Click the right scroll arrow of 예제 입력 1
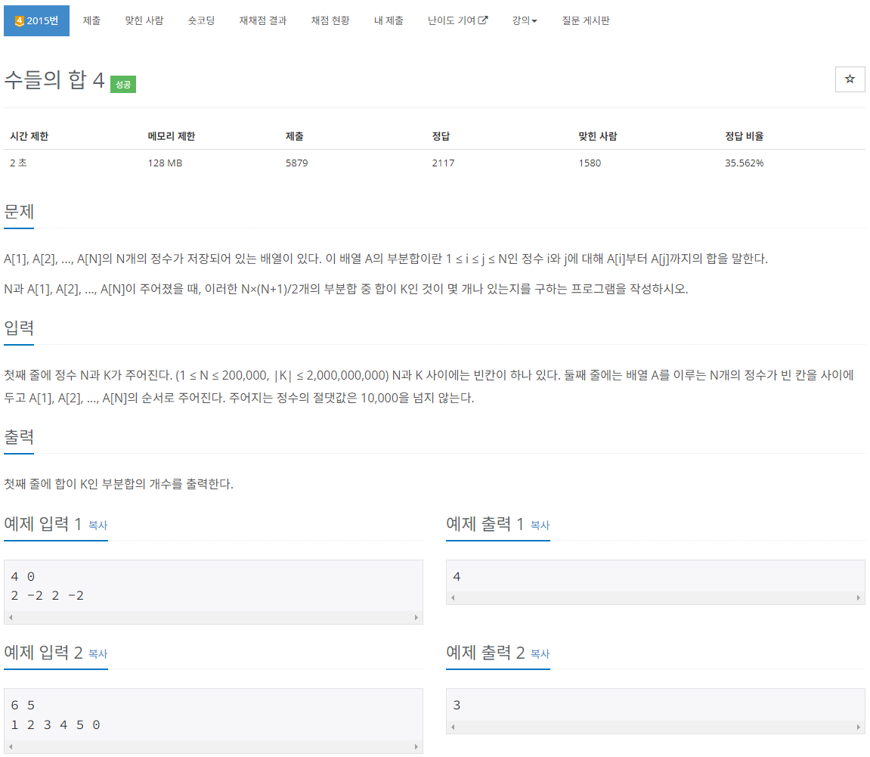This screenshot has width=870, height=757. tap(416, 617)
